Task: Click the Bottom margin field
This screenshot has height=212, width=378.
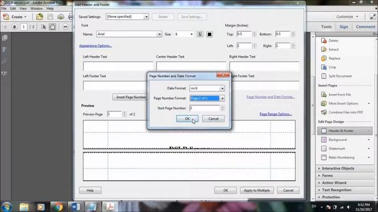Action: (x=282, y=34)
